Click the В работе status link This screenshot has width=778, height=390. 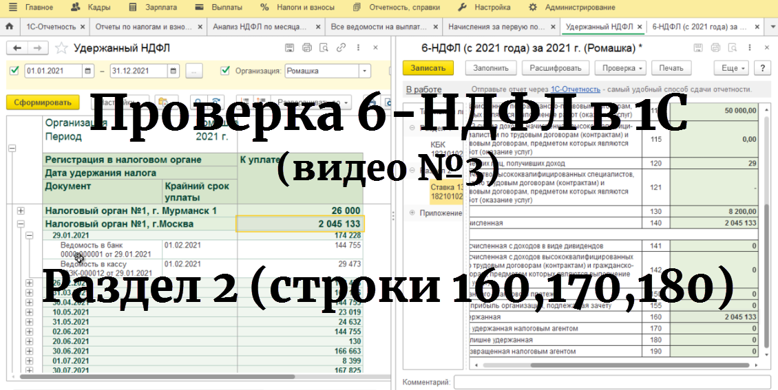click(423, 89)
